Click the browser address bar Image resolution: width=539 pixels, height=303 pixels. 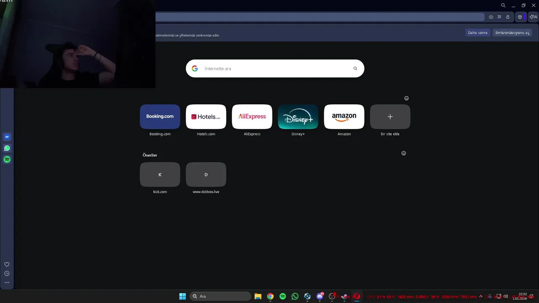tap(320, 17)
